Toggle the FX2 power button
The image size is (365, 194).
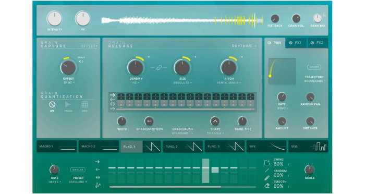(312, 43)
